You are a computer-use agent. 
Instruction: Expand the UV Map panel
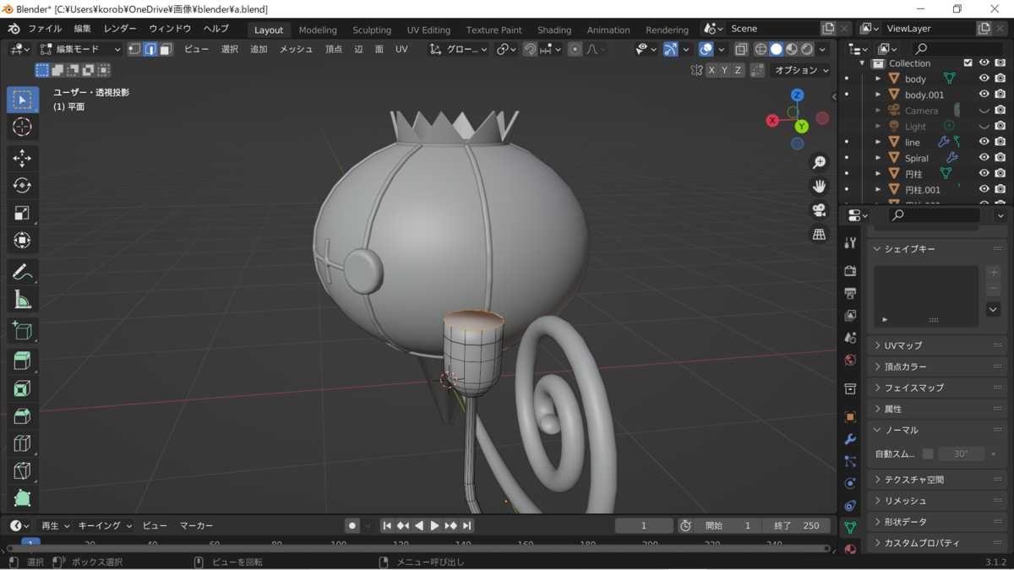click(937, 345)
